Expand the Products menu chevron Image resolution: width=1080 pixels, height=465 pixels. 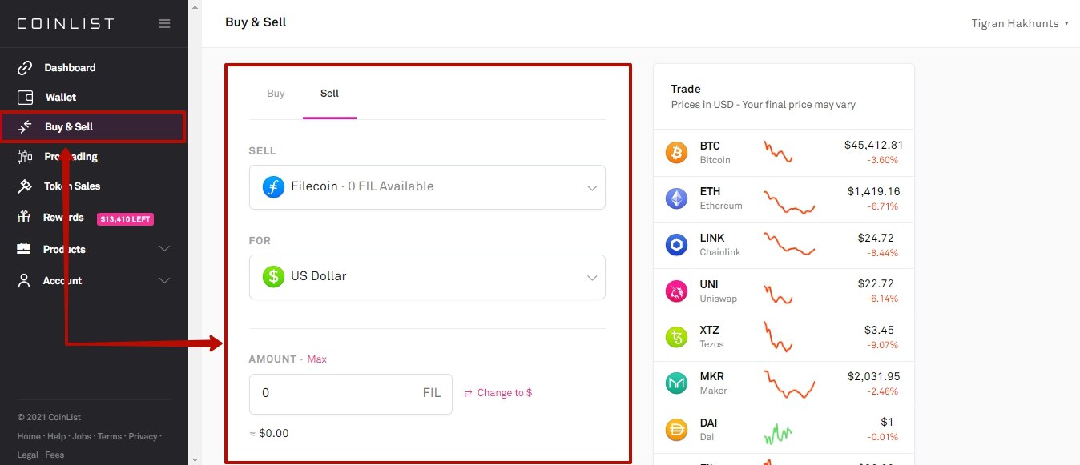tap(164, 249)
